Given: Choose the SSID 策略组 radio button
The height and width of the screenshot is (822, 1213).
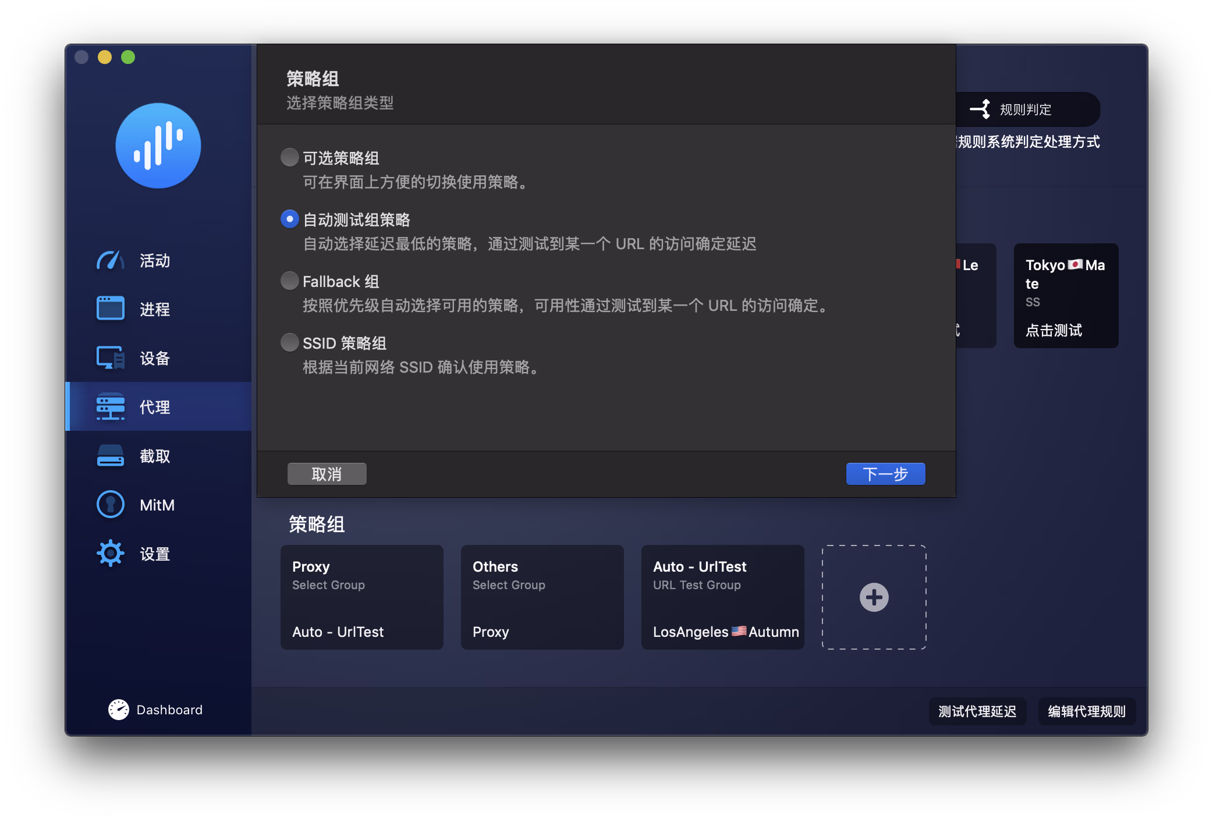Looking at the screenshot, I should [289, 342].
